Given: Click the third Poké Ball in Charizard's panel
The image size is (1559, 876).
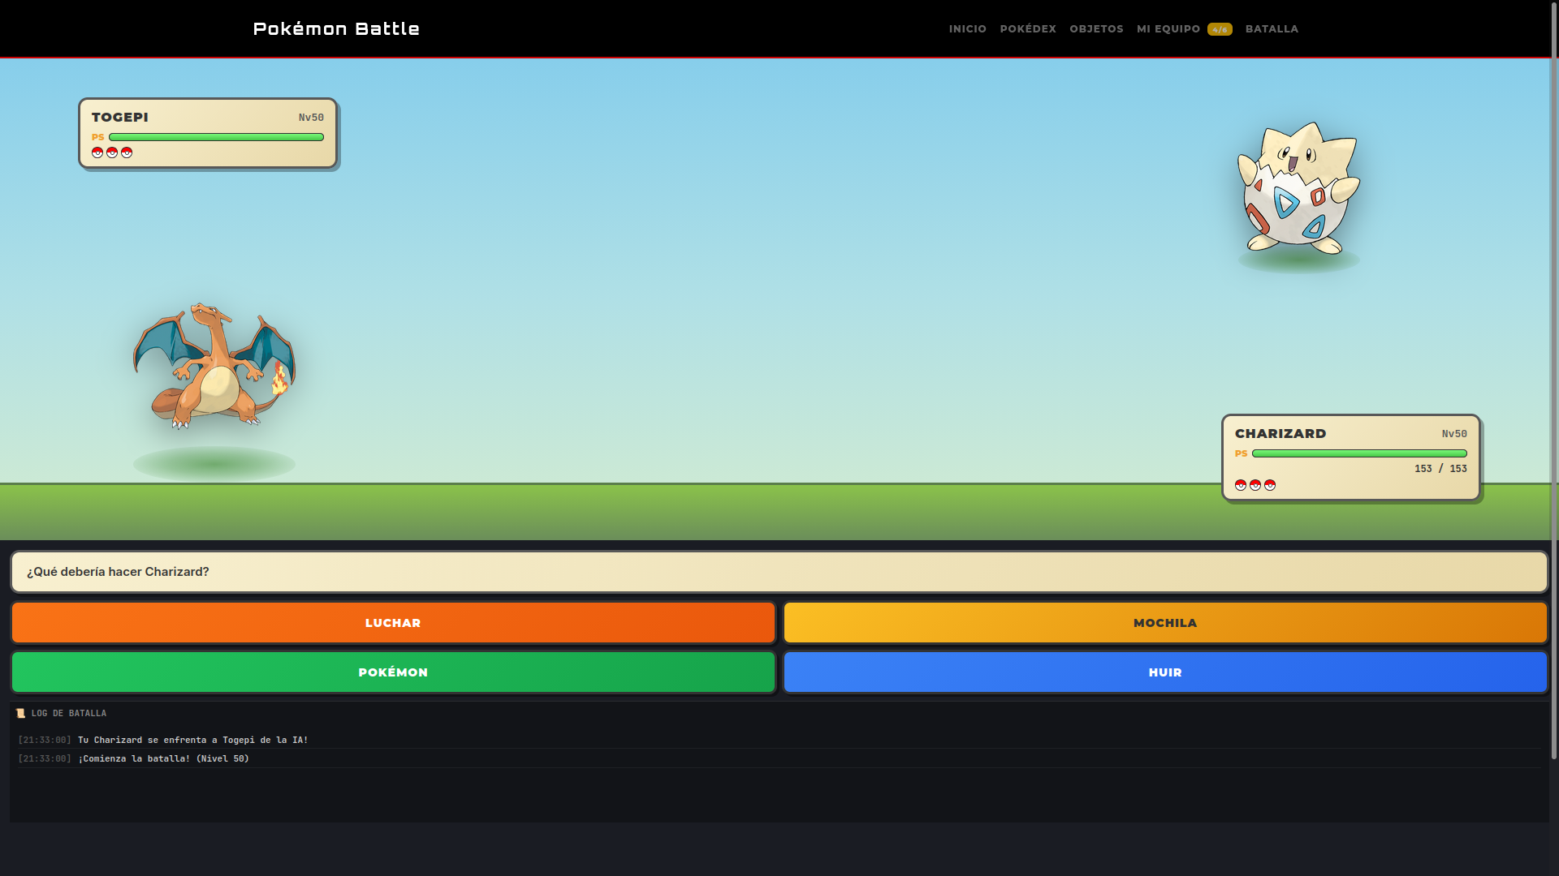Looking at the screenshot, I should tap(1270, 485).
